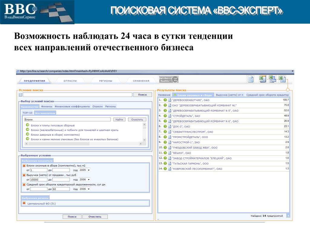Viewport: 310px width, 233px height.
Task: Remove the 'Средний срок оборота' condition
Action: [x=24, y=185]
